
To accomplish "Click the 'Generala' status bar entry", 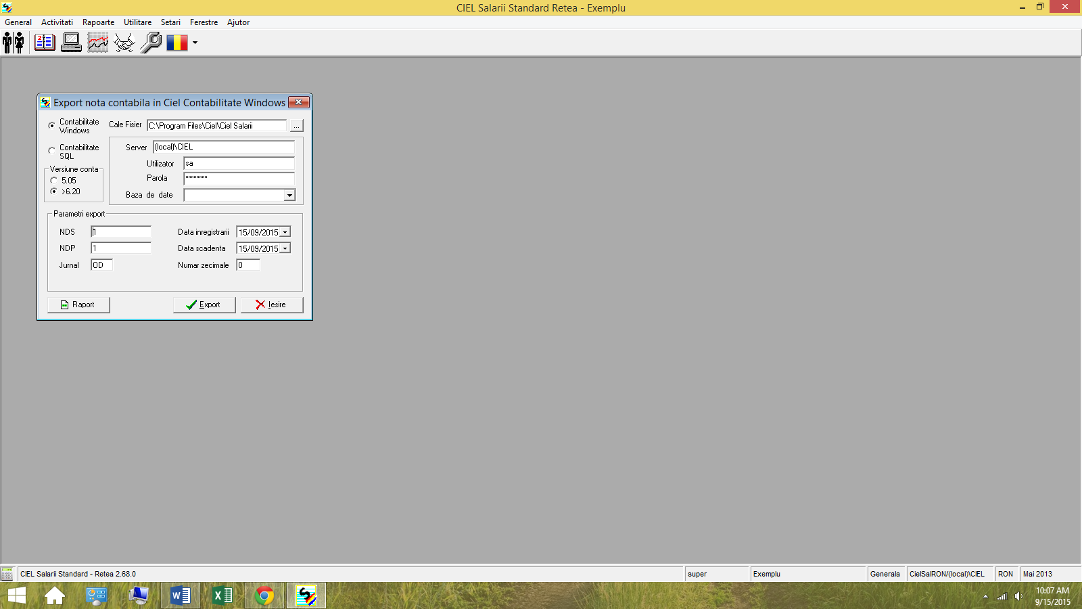I will 885,574.
